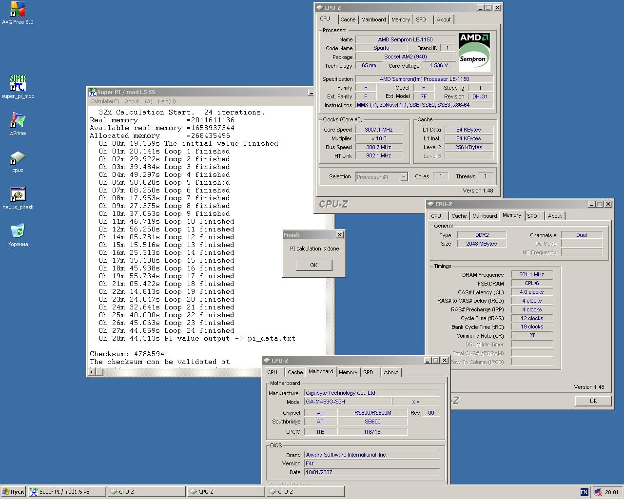
Task: Click the chipset RS690/RS690M field
Action: [x=373, y=413]
